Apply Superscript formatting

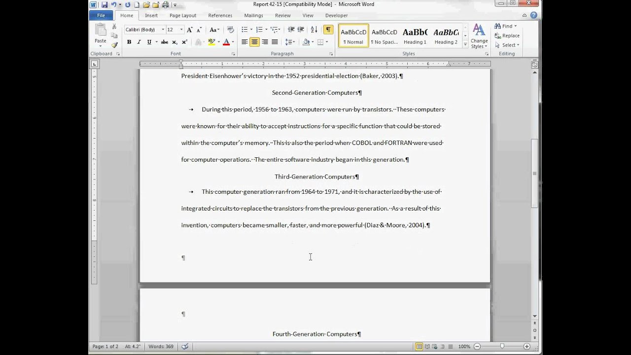[x=184, y=42]
